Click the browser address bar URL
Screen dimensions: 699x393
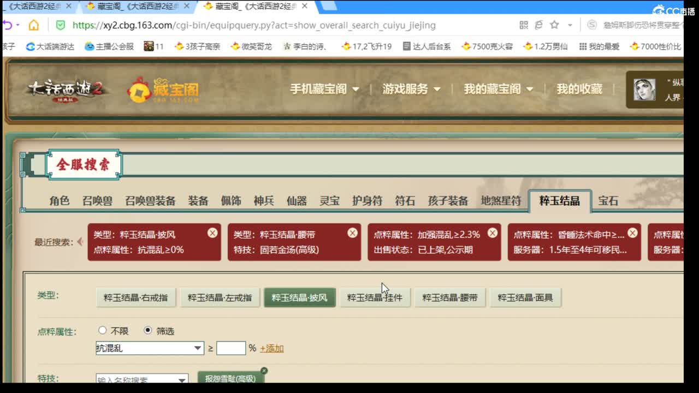tap(254, 25)
